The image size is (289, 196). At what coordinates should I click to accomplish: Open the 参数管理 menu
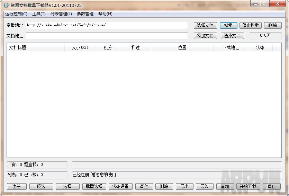85,14
